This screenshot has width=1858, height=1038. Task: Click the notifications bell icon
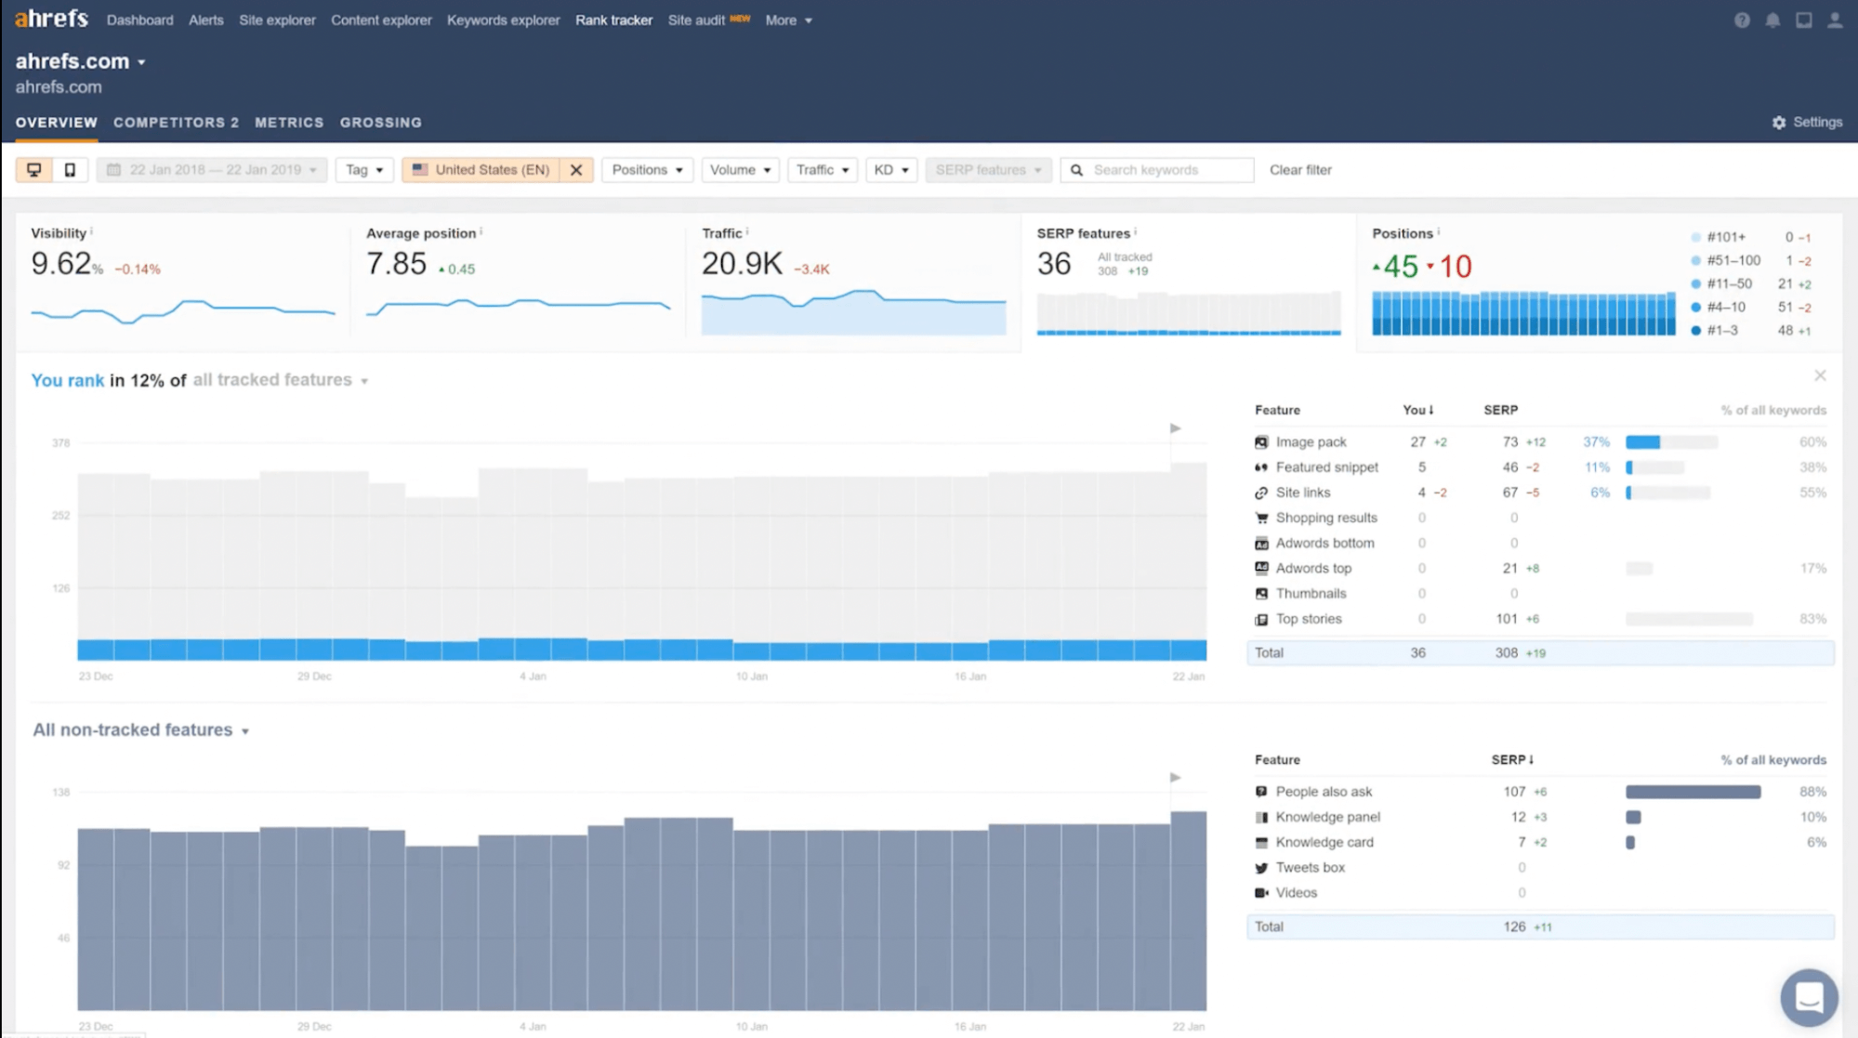tap(1772, 20)
